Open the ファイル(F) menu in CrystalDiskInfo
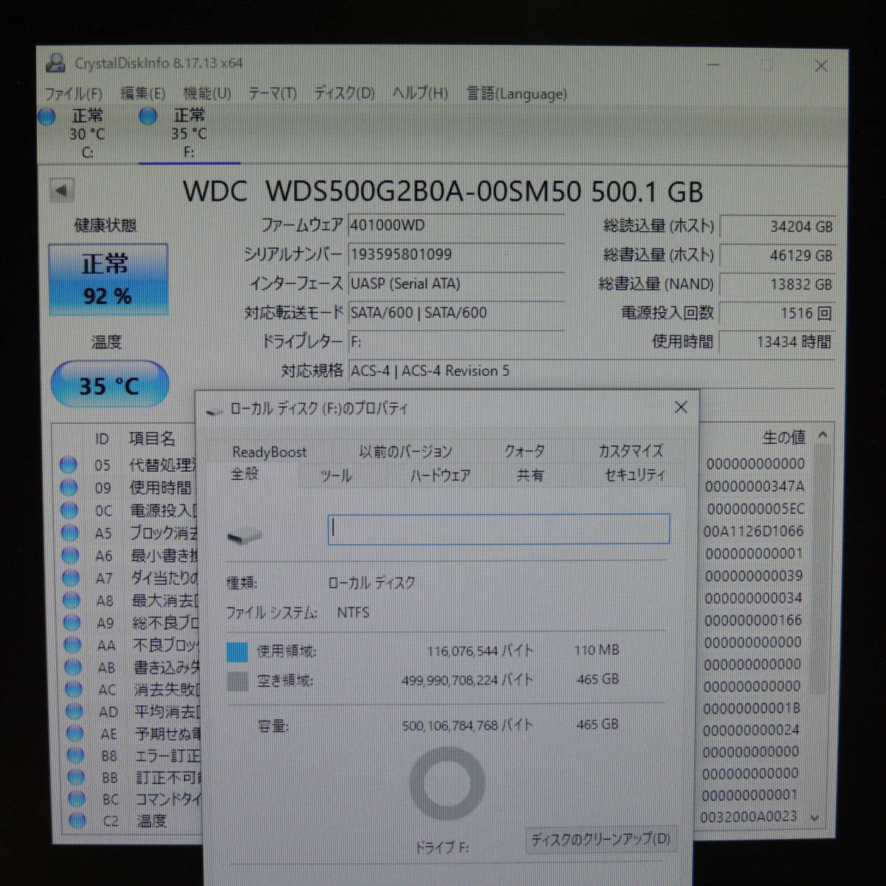 click(73, 94)
